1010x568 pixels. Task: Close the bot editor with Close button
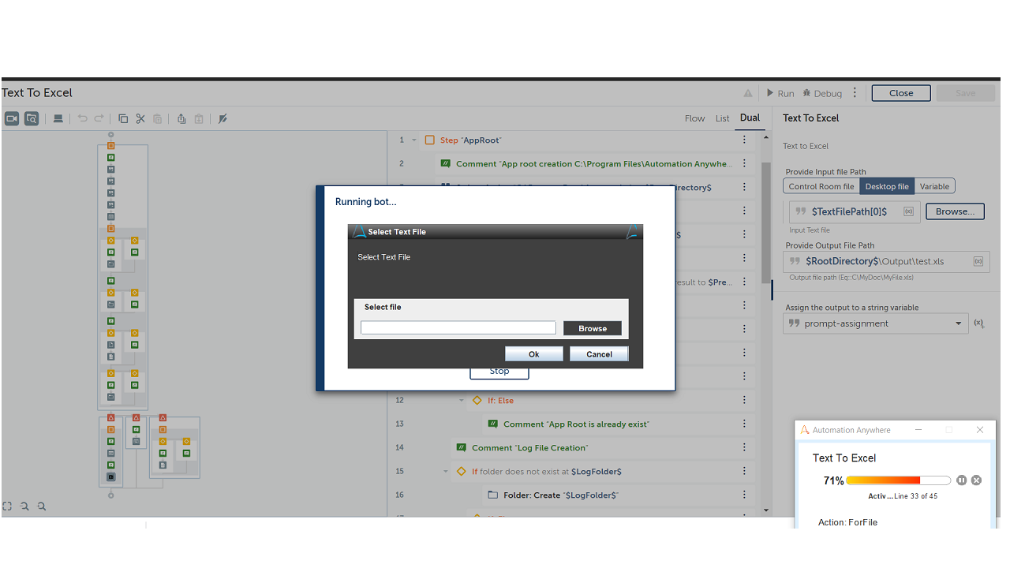[901, 93]
